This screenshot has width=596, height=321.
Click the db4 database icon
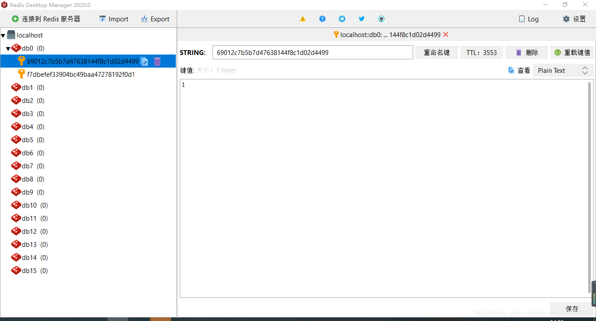[x=16, y=126]
